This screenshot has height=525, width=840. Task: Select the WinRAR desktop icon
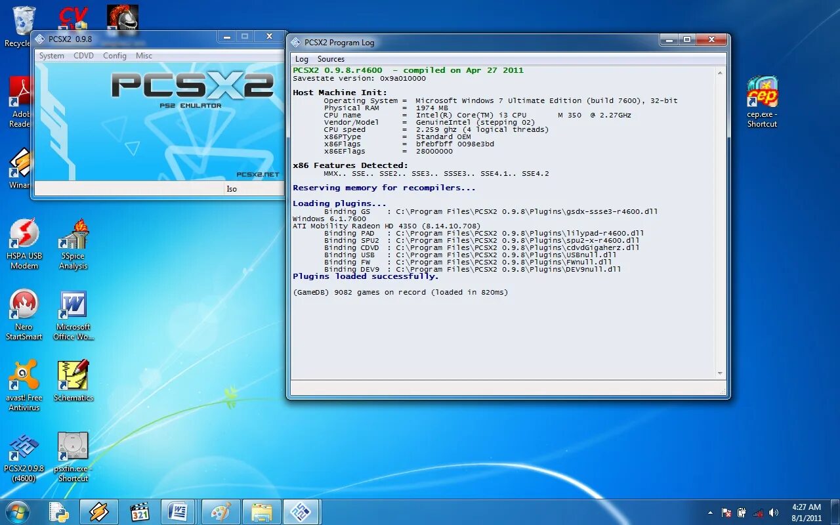tap(20, 169)
